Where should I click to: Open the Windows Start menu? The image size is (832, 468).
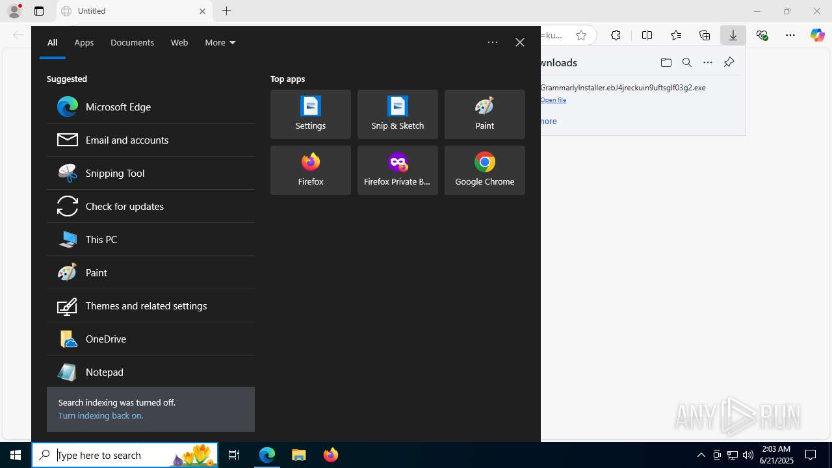(x=16, y=455)
